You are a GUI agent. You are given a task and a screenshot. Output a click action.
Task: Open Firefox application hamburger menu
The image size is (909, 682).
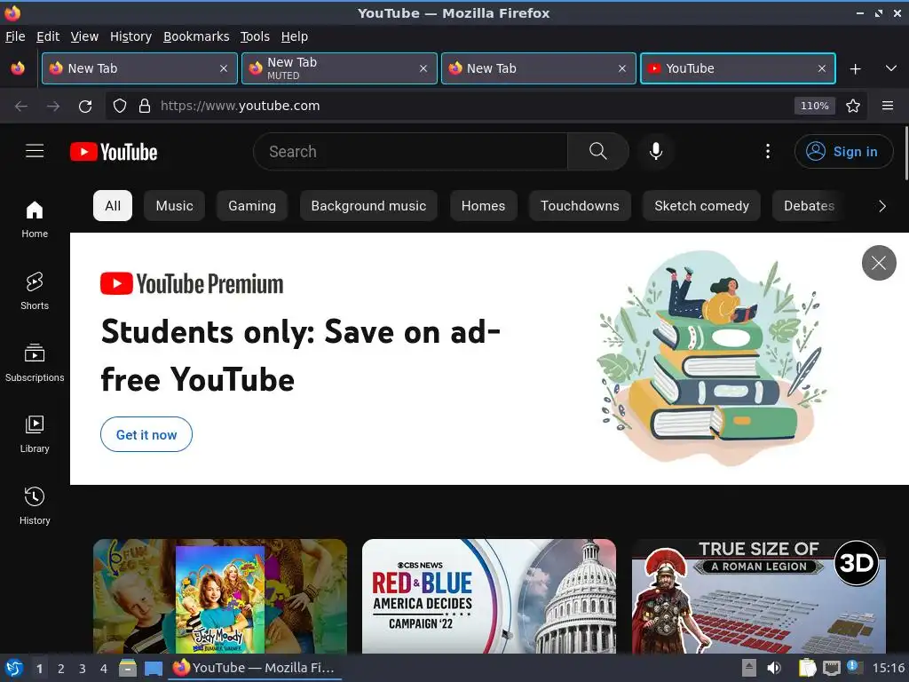888,106
